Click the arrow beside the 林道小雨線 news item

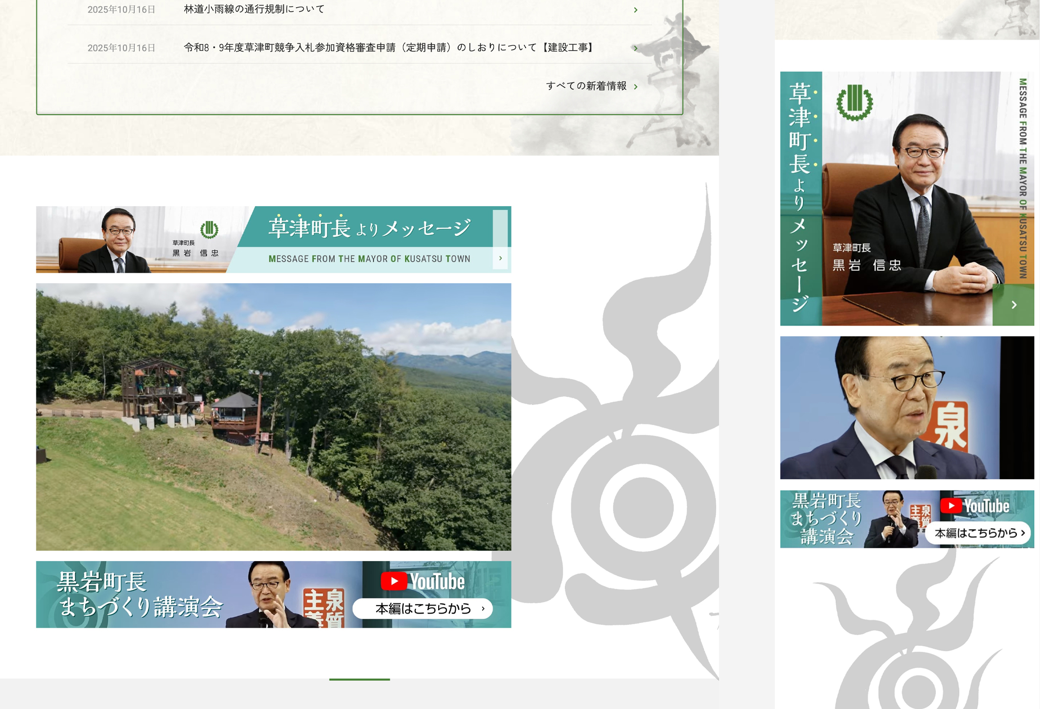point(635,10)
